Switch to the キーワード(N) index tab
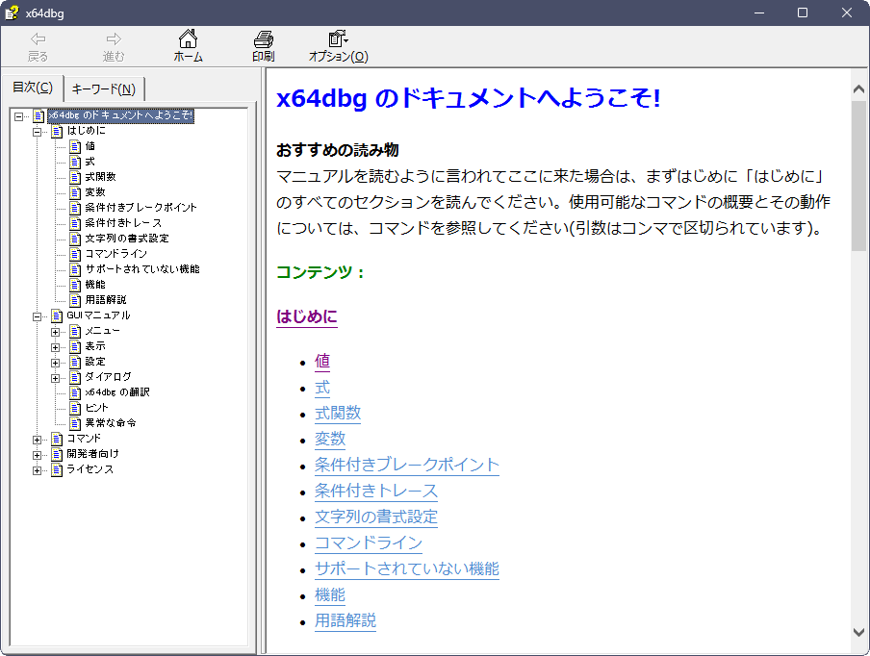This screenshot has height=656, width=870. coord(104,88)
